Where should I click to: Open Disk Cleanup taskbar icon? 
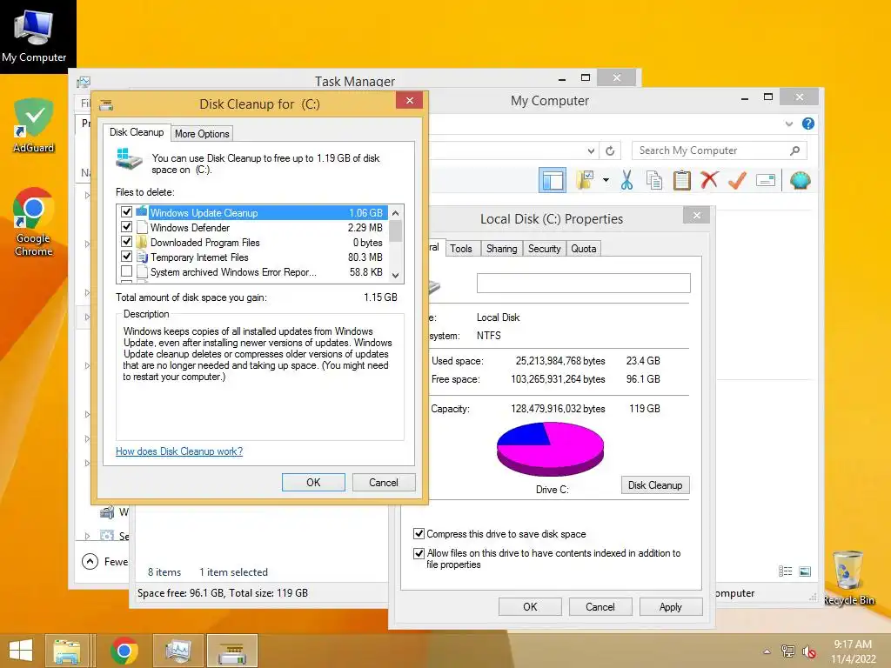click(232, 651)
